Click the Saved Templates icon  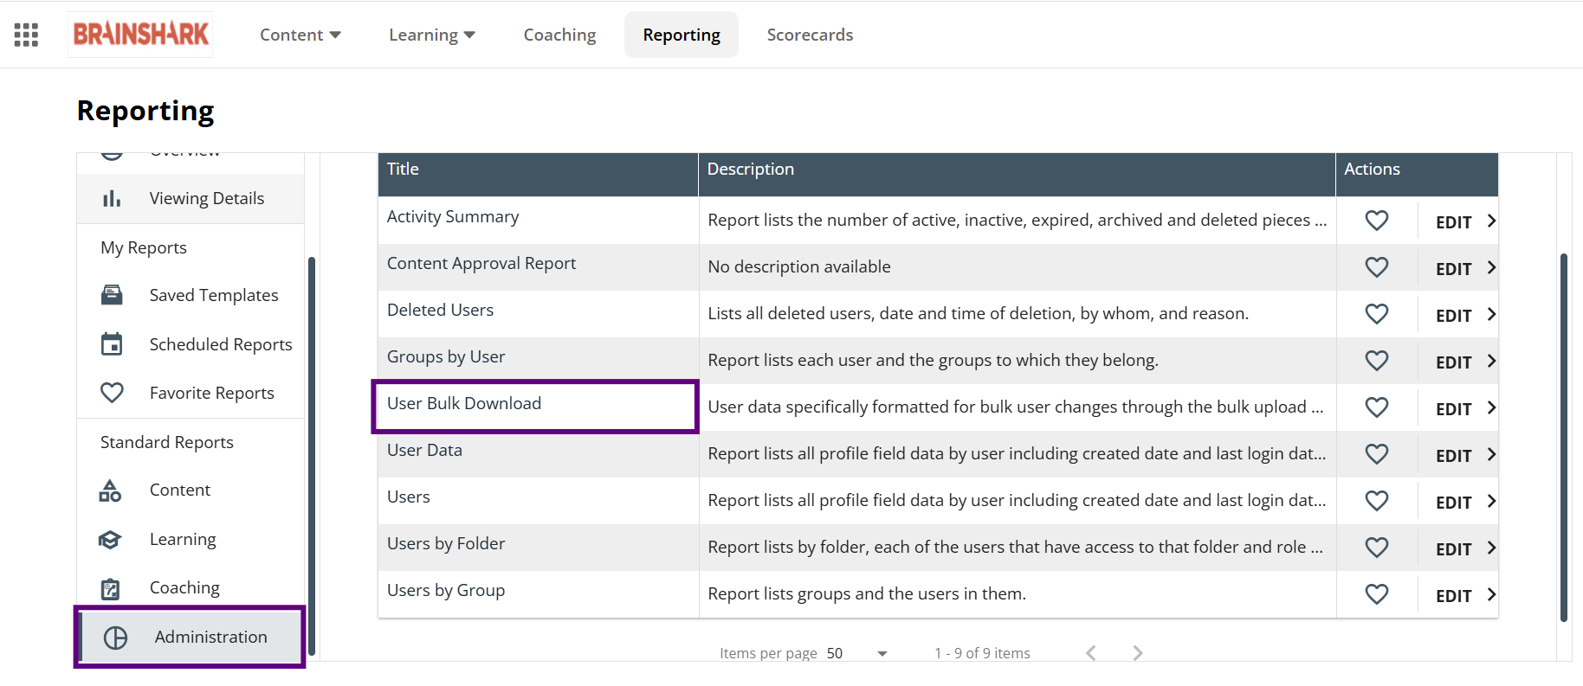click(112, 295)
